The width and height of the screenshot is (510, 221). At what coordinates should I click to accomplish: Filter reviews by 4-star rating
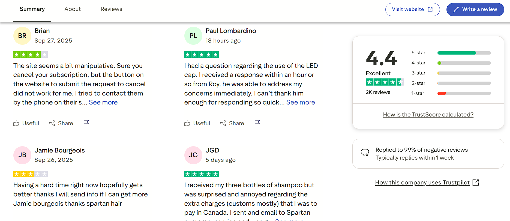(464, 63)
